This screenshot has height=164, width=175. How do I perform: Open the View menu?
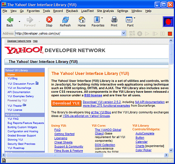point(14,11)
